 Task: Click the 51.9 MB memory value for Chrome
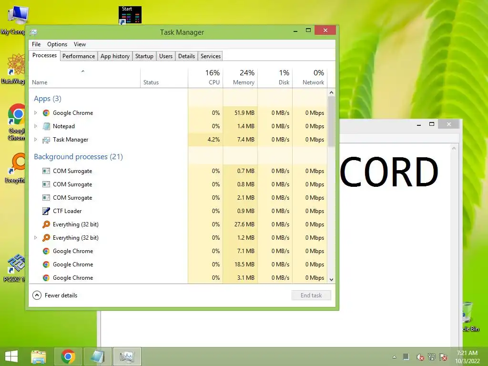[244, 113]
